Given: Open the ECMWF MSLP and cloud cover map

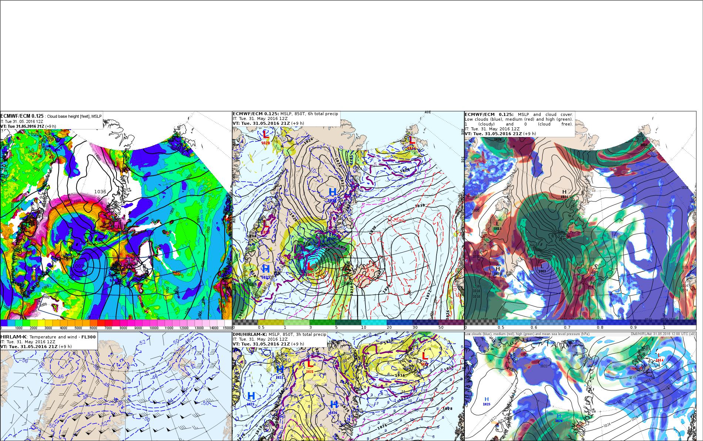Looking at the screenshot, I should pyautogui.click(x=580, y=220).
